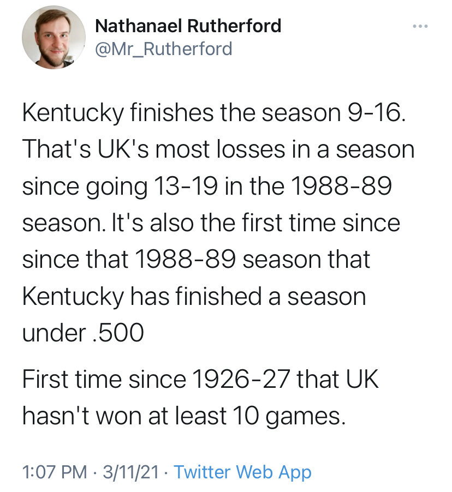Screen dimensions: 452x492
Task: Click the @Mr_Rutherford handle
Action: pos(163,49)
